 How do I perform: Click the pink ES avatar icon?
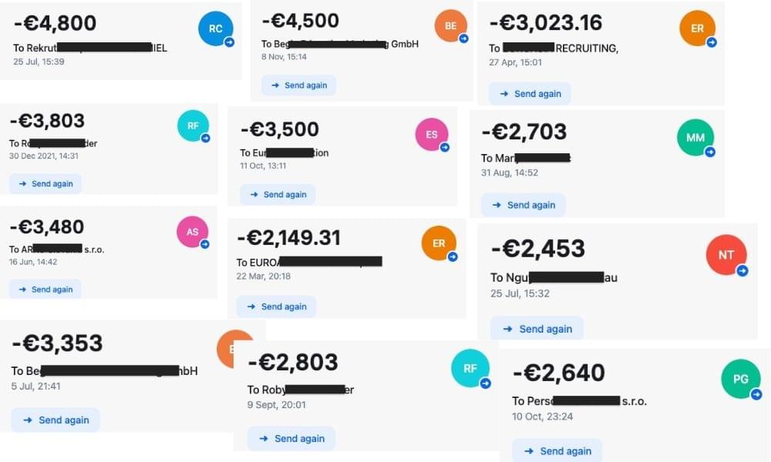431,134
